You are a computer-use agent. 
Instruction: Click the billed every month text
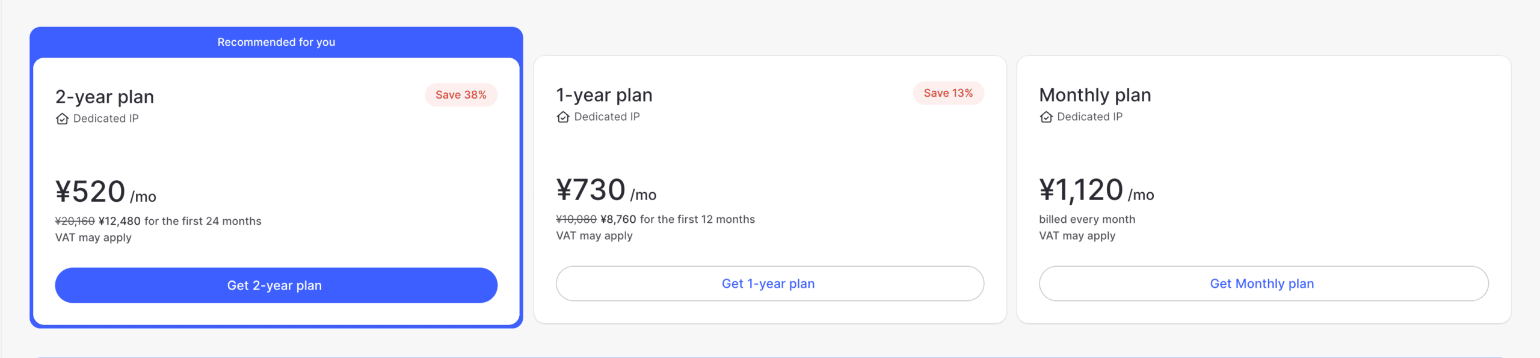pos(1087,219)
